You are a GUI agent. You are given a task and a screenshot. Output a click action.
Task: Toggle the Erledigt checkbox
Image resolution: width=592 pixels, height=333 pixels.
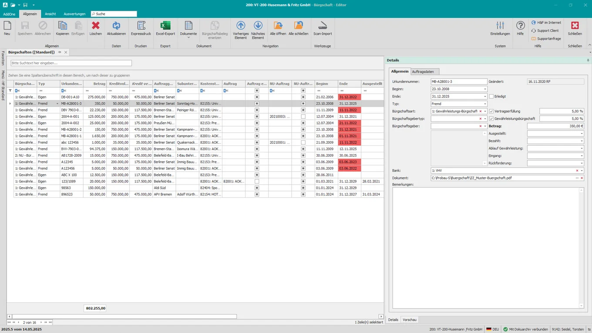tap(491, 97)
